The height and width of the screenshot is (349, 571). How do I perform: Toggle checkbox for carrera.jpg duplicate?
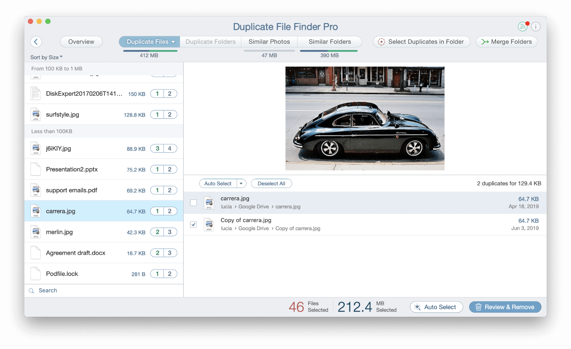(194, 202)
